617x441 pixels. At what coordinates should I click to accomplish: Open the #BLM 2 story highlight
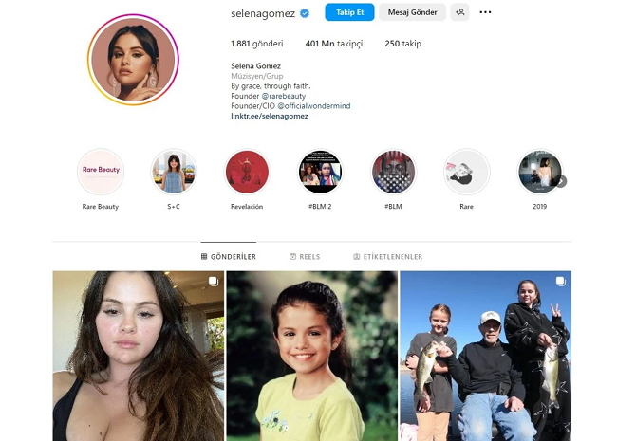coord(320,172)
